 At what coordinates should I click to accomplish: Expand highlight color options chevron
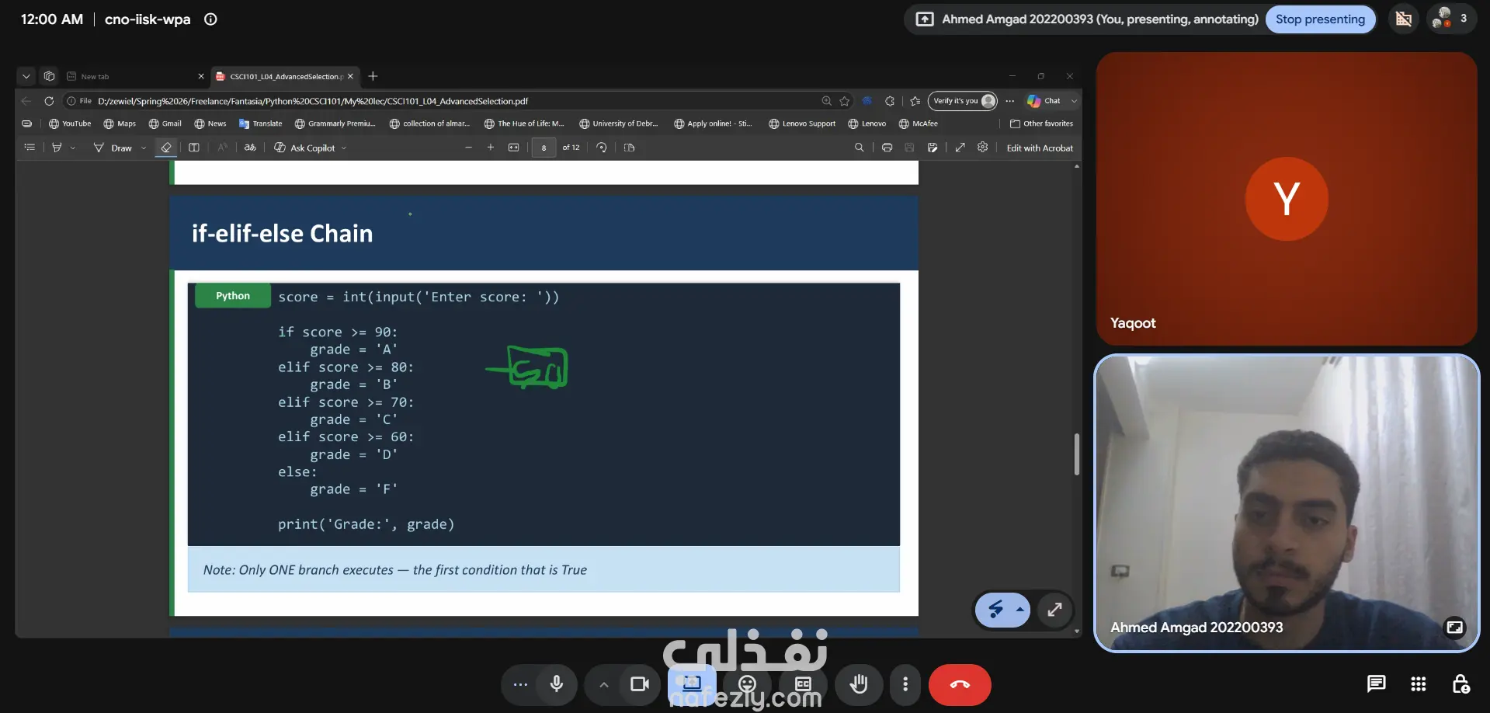[x=73, y=148]
